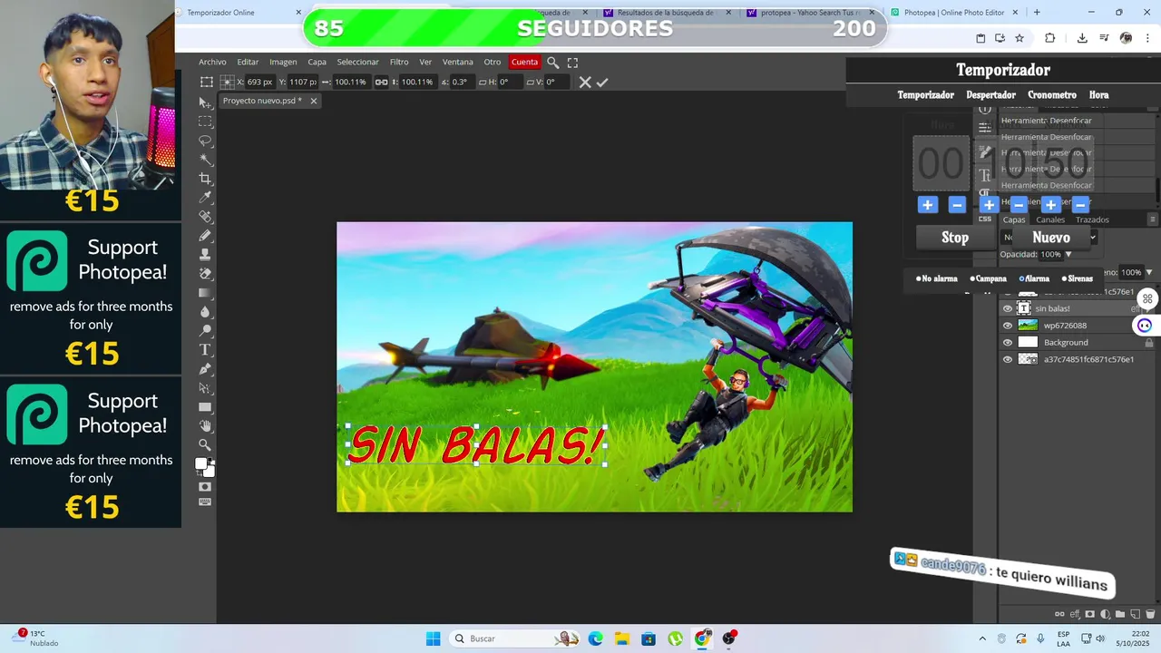Viewport: 1161px width, 653px height.
Task: Decrease the timer hours with minus
Action: [x=957, y=205]
